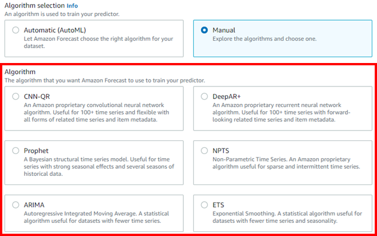Pick the DeepAR+ algorithm radio button
The image size is (377, 236).
click(x=205, y=97)
